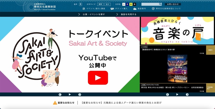Click the 音楽 category tag

pos(143,85)
